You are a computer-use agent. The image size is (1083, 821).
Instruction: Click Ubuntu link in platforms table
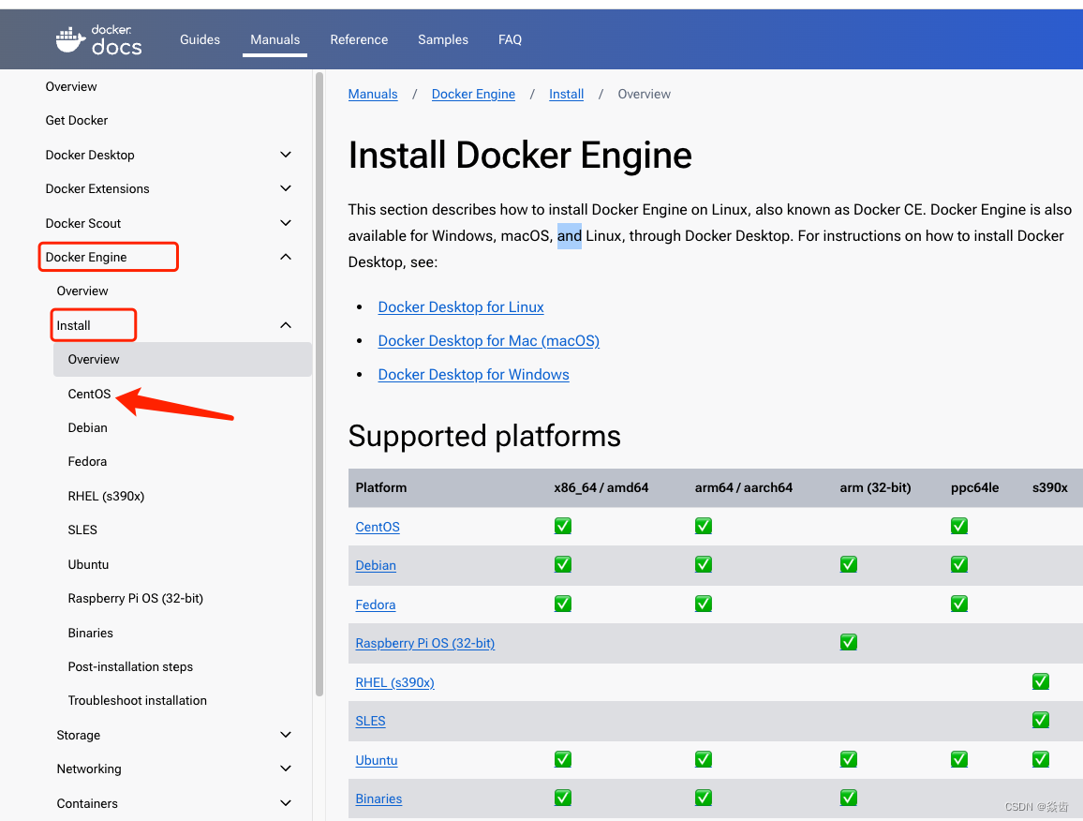(x=377, y=760)
